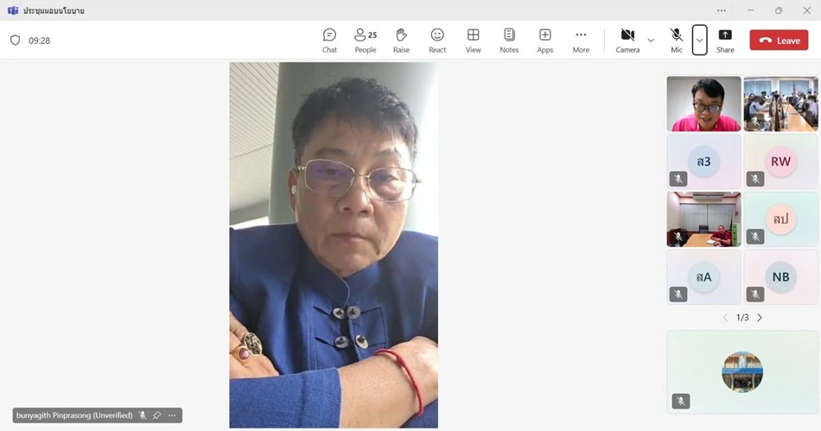The width and height of the screenshot is (821, 431).
Task: Click muted mic icon on RW tile
Action: (755, 179)
